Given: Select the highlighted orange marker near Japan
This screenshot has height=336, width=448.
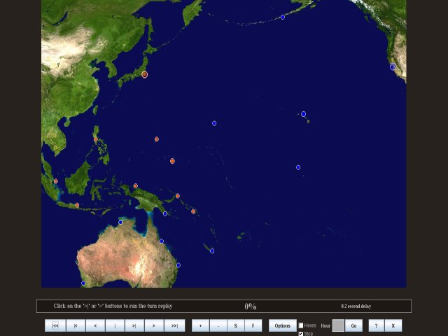Looking at the screenshot, I should (x=145, y=74).
